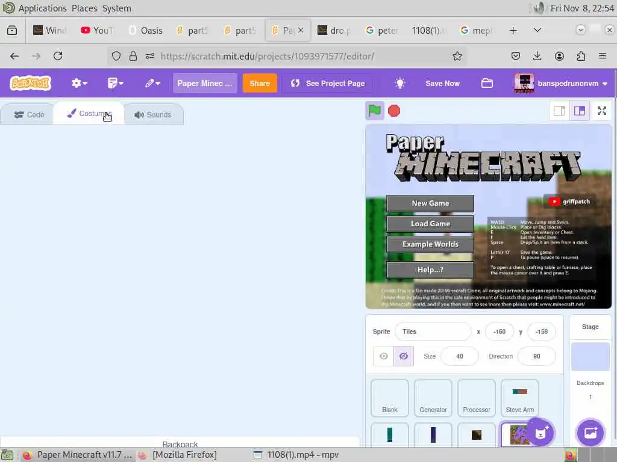Image resolution: width=617 pixels, height=462 pixels.
Task: Open the File menu dropdown
Action: [x=115, y=83]
